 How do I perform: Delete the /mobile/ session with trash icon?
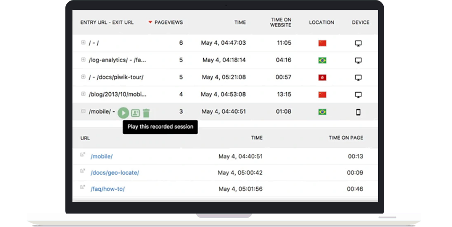click(x=146, y=113)
